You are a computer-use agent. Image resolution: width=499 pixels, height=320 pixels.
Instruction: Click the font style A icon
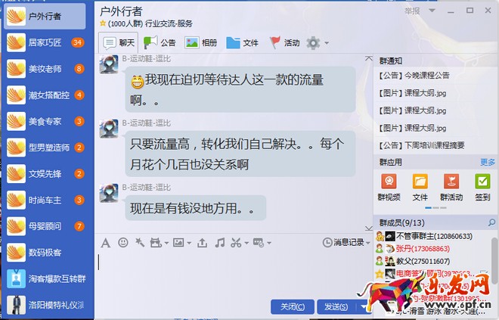(105, 243)
